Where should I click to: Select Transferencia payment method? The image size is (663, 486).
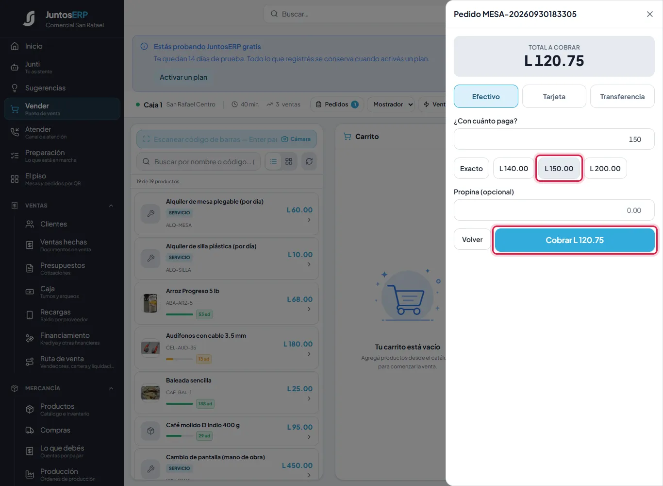(x=622, y=96)
